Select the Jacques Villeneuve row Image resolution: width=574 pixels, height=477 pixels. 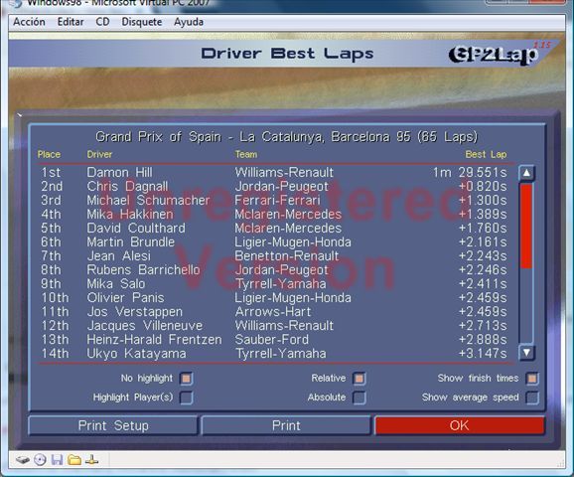(274, 325)
